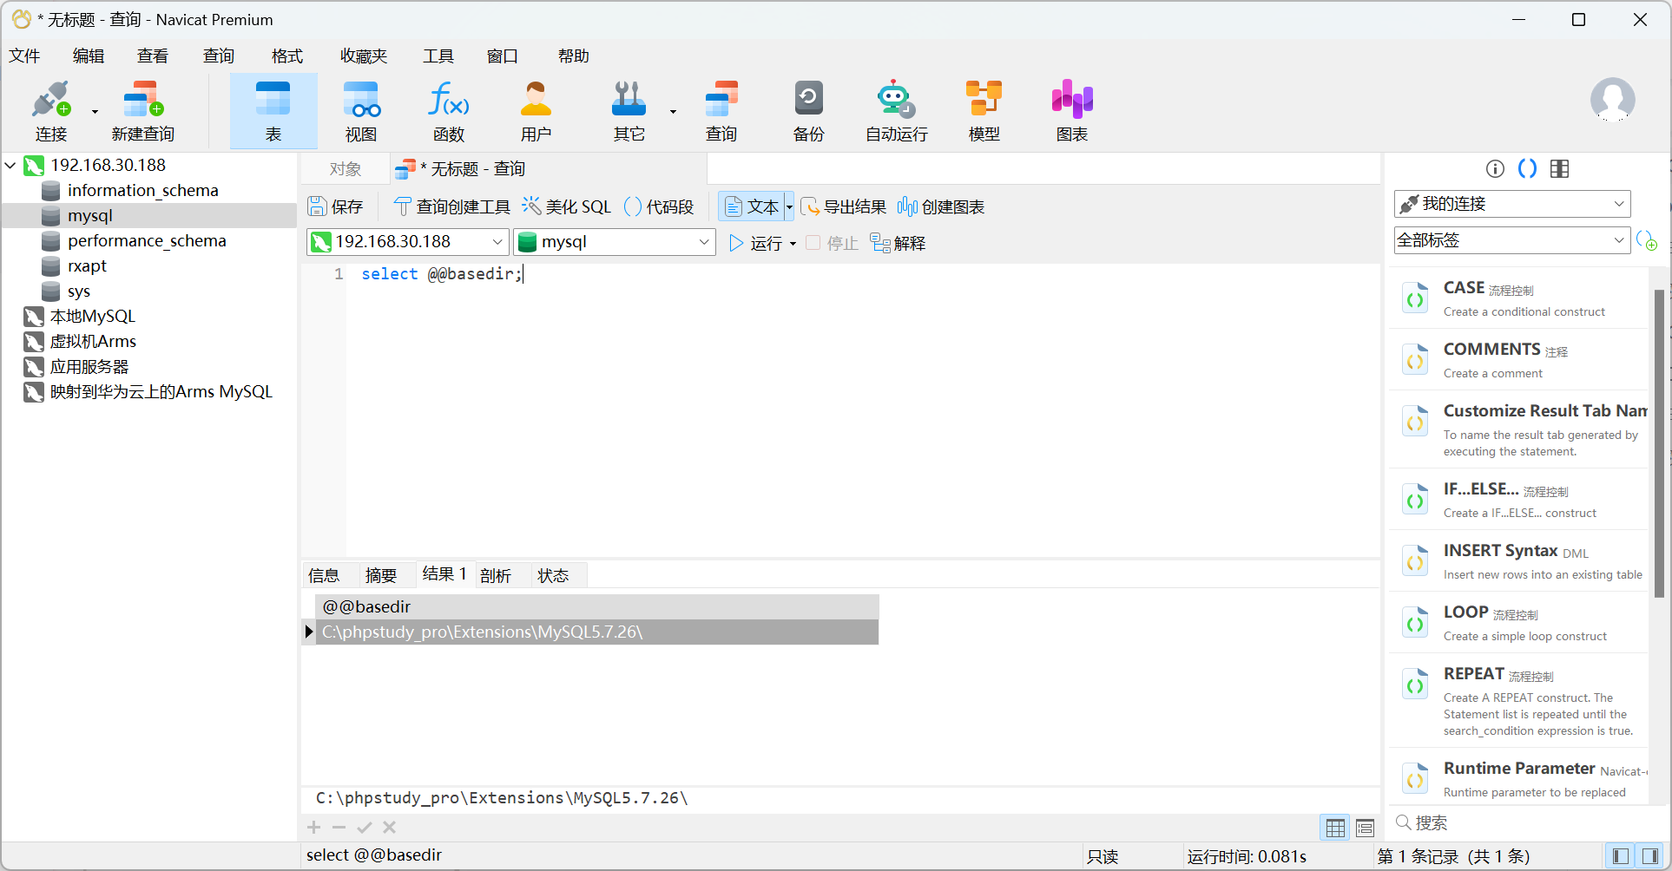Click 美化 SQL (Beautify SQL)
1672x871 pixels.
coord(567,206)
